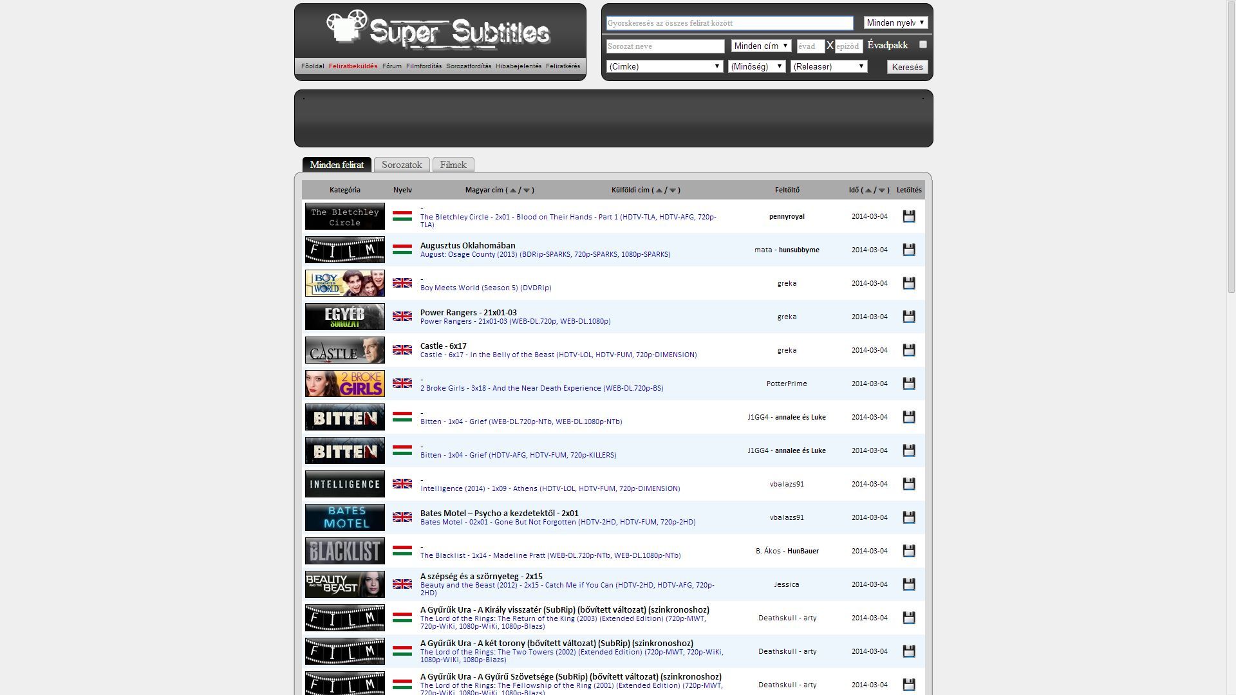Click save icon for 2 Broke Girls row
The width and height of the screenshot is (1236, 695).
tap(908, 384)
